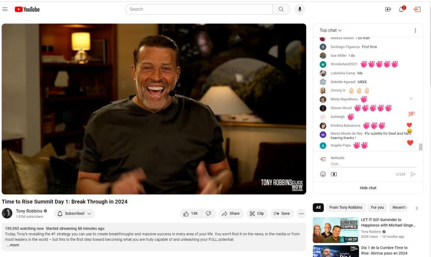Hide chat panel

(368, 188)
